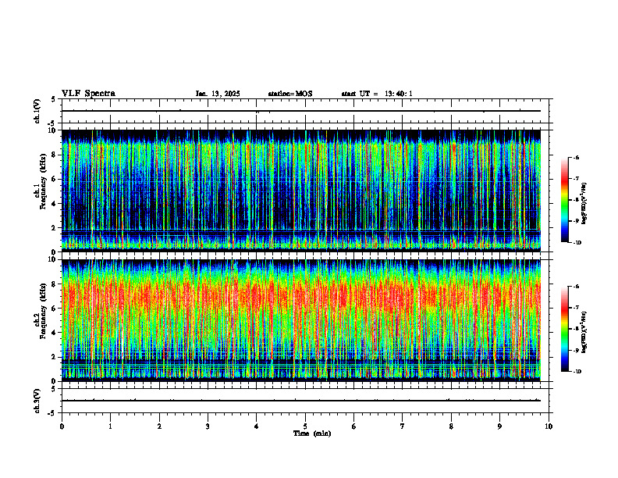Click the ch.3 voltage waveform trace
The image size is (618, 478).
pos(301,401)
